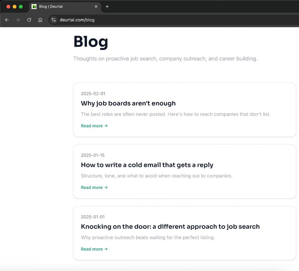Go back using the browser back arrow
The image size is (299, 271).
click(x=7, y=20)
